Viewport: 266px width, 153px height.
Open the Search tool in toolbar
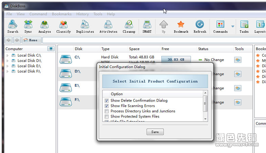coord(13,27)
